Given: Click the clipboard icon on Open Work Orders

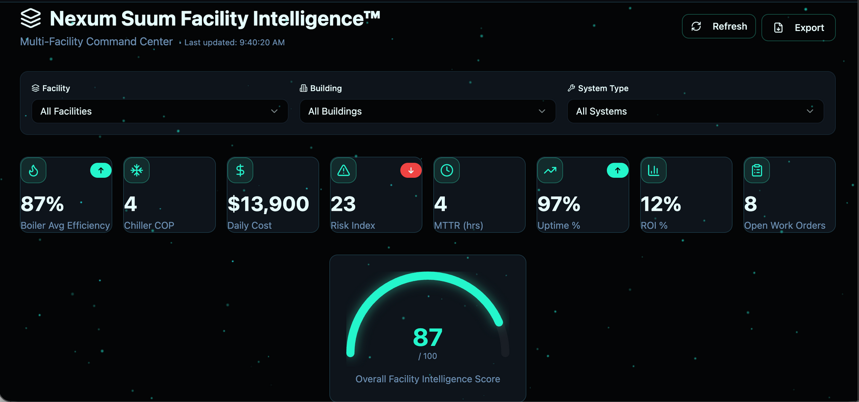Looking at the screenshot, I should [x=757, y=170].
